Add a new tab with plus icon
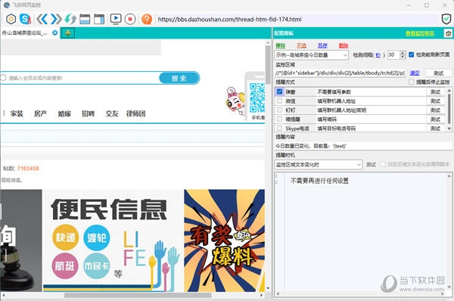The width and height of the screenshot is (454, 301). [68, 33]
